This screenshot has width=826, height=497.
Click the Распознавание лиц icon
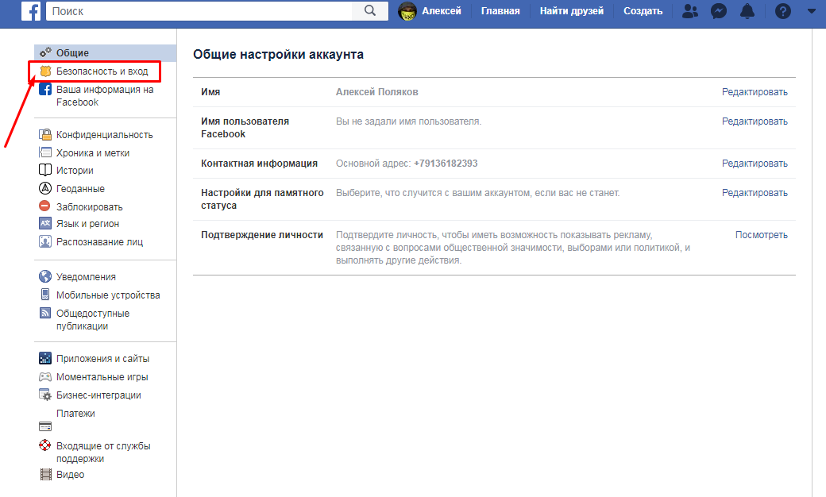point(45,241)
